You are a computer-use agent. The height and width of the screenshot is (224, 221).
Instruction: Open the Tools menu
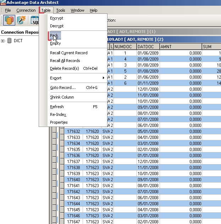pyautogui.click(x=61, y=10)
